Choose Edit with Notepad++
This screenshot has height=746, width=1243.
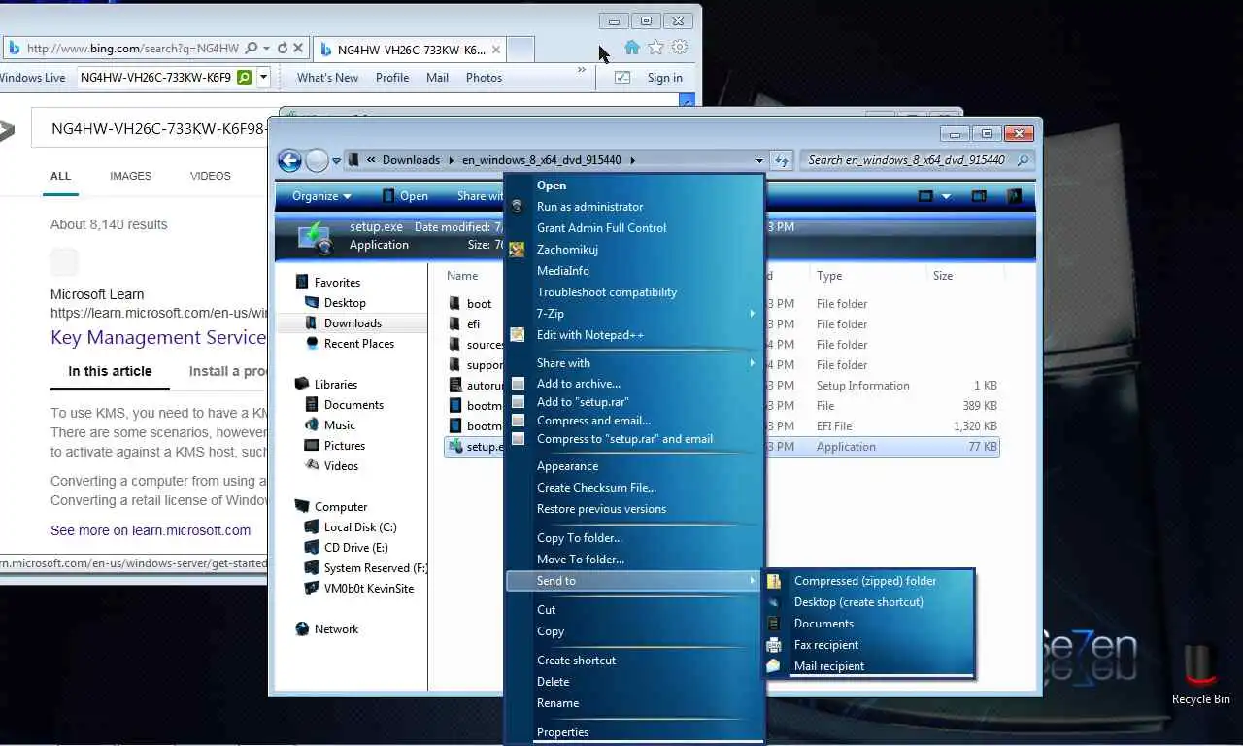tap(589, 335)
